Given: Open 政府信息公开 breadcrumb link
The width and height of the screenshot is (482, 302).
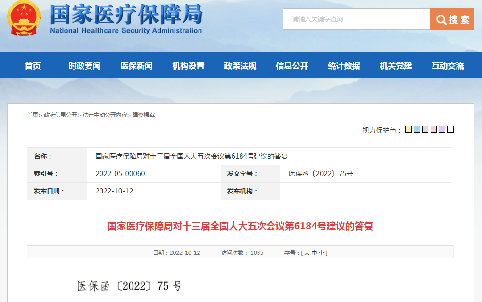Looking at the screenshot, I should (60, 115).
